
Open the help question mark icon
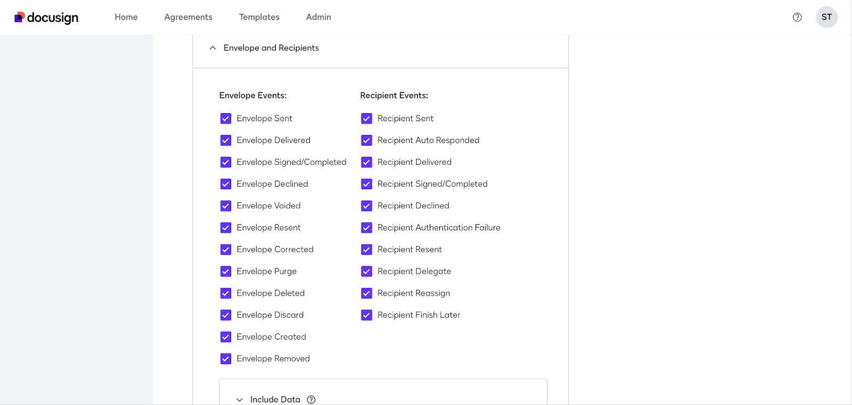(797, 17)
